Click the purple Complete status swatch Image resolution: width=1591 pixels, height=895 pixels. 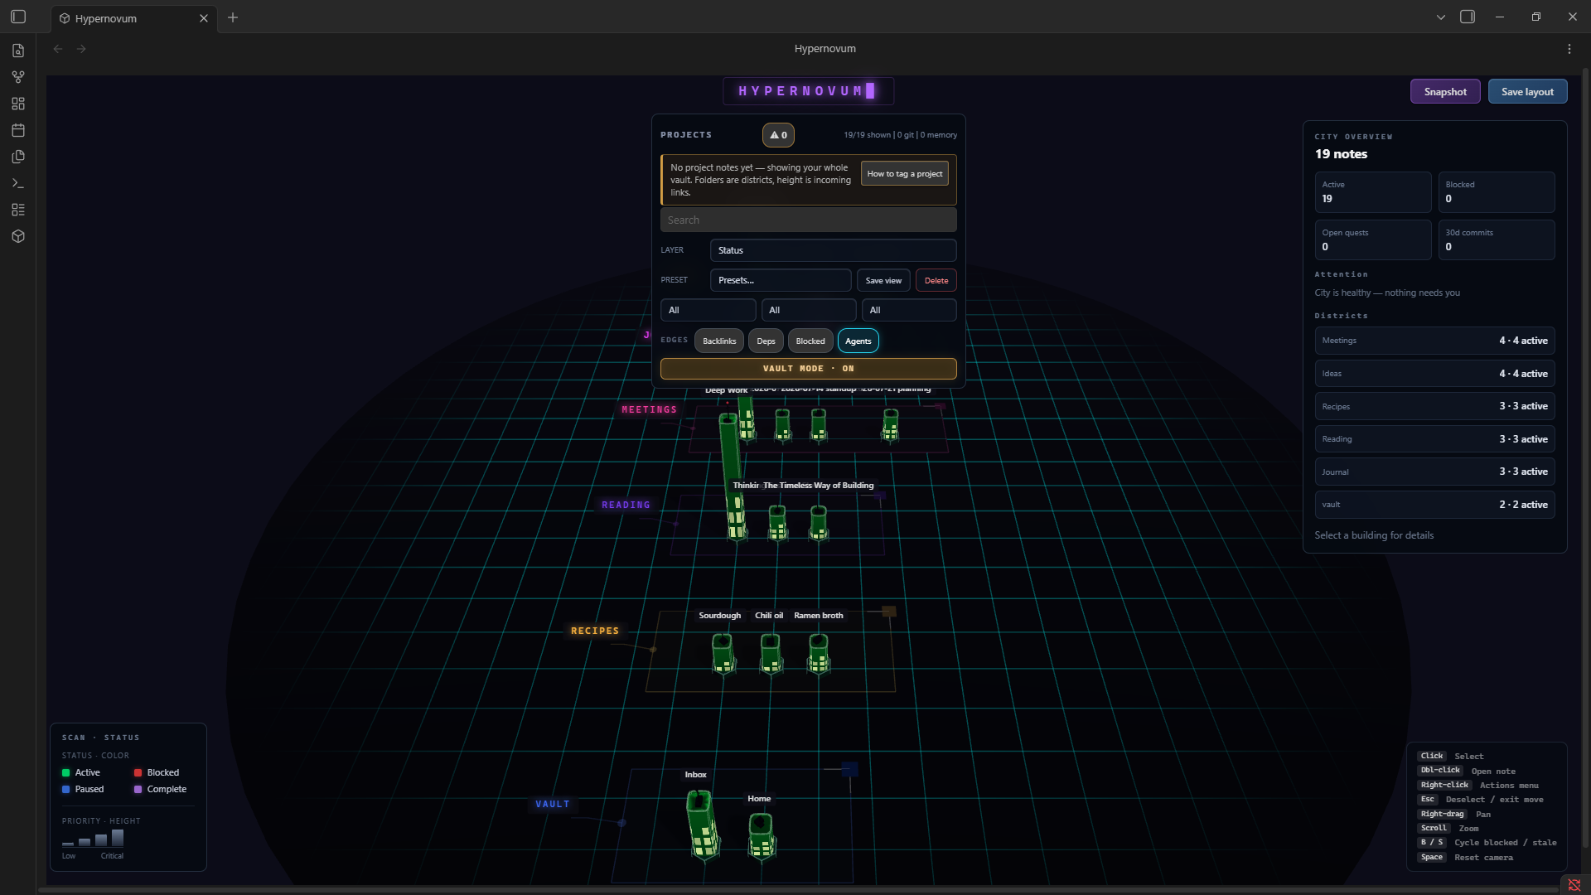click(138, 790)
